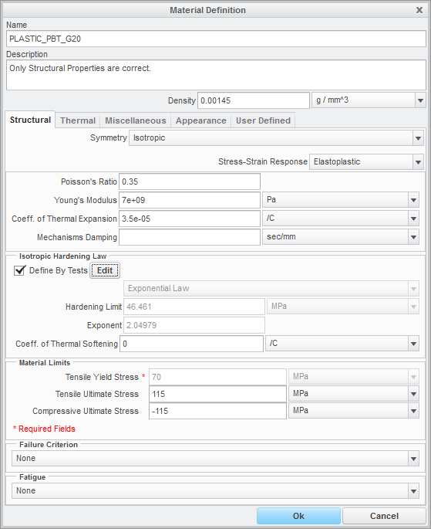The width and height of the screenshot is (431, 529).
Task: Click the Poisson's Ratio field
Action: (190, 181)
